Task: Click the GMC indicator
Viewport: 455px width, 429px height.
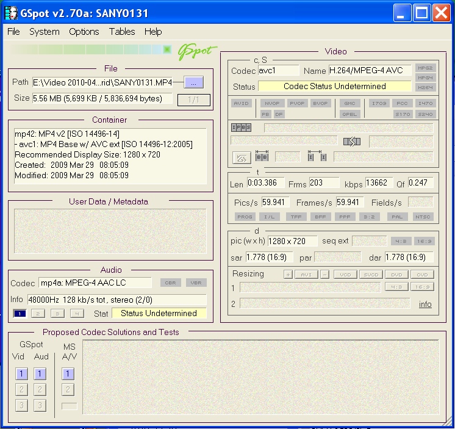Action: 349,103
